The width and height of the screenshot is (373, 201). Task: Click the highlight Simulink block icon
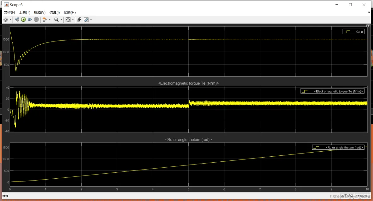pos(45,20)
